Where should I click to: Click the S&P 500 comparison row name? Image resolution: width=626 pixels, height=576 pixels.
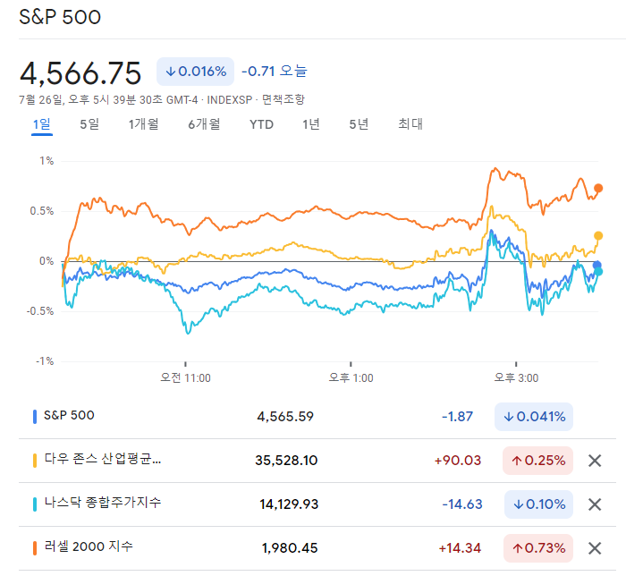pos(69,415)
